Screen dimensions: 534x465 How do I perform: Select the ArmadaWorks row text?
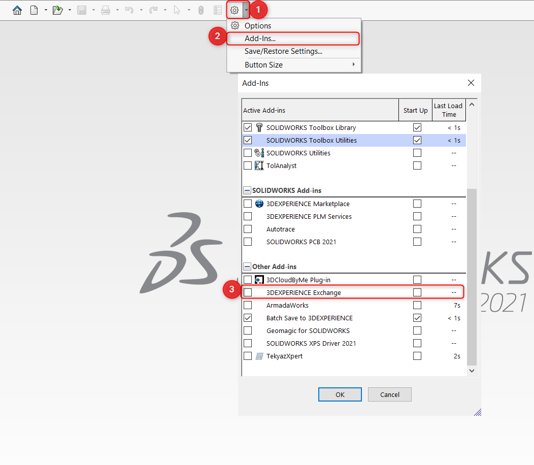point(287,305)
